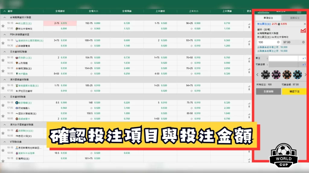
Task: Collapse the PBA 菲律賓籃球盃 section
Action: tap(5, 35)
